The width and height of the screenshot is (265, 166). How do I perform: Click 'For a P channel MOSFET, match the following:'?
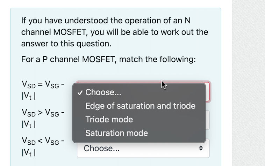tap(108, 59)
